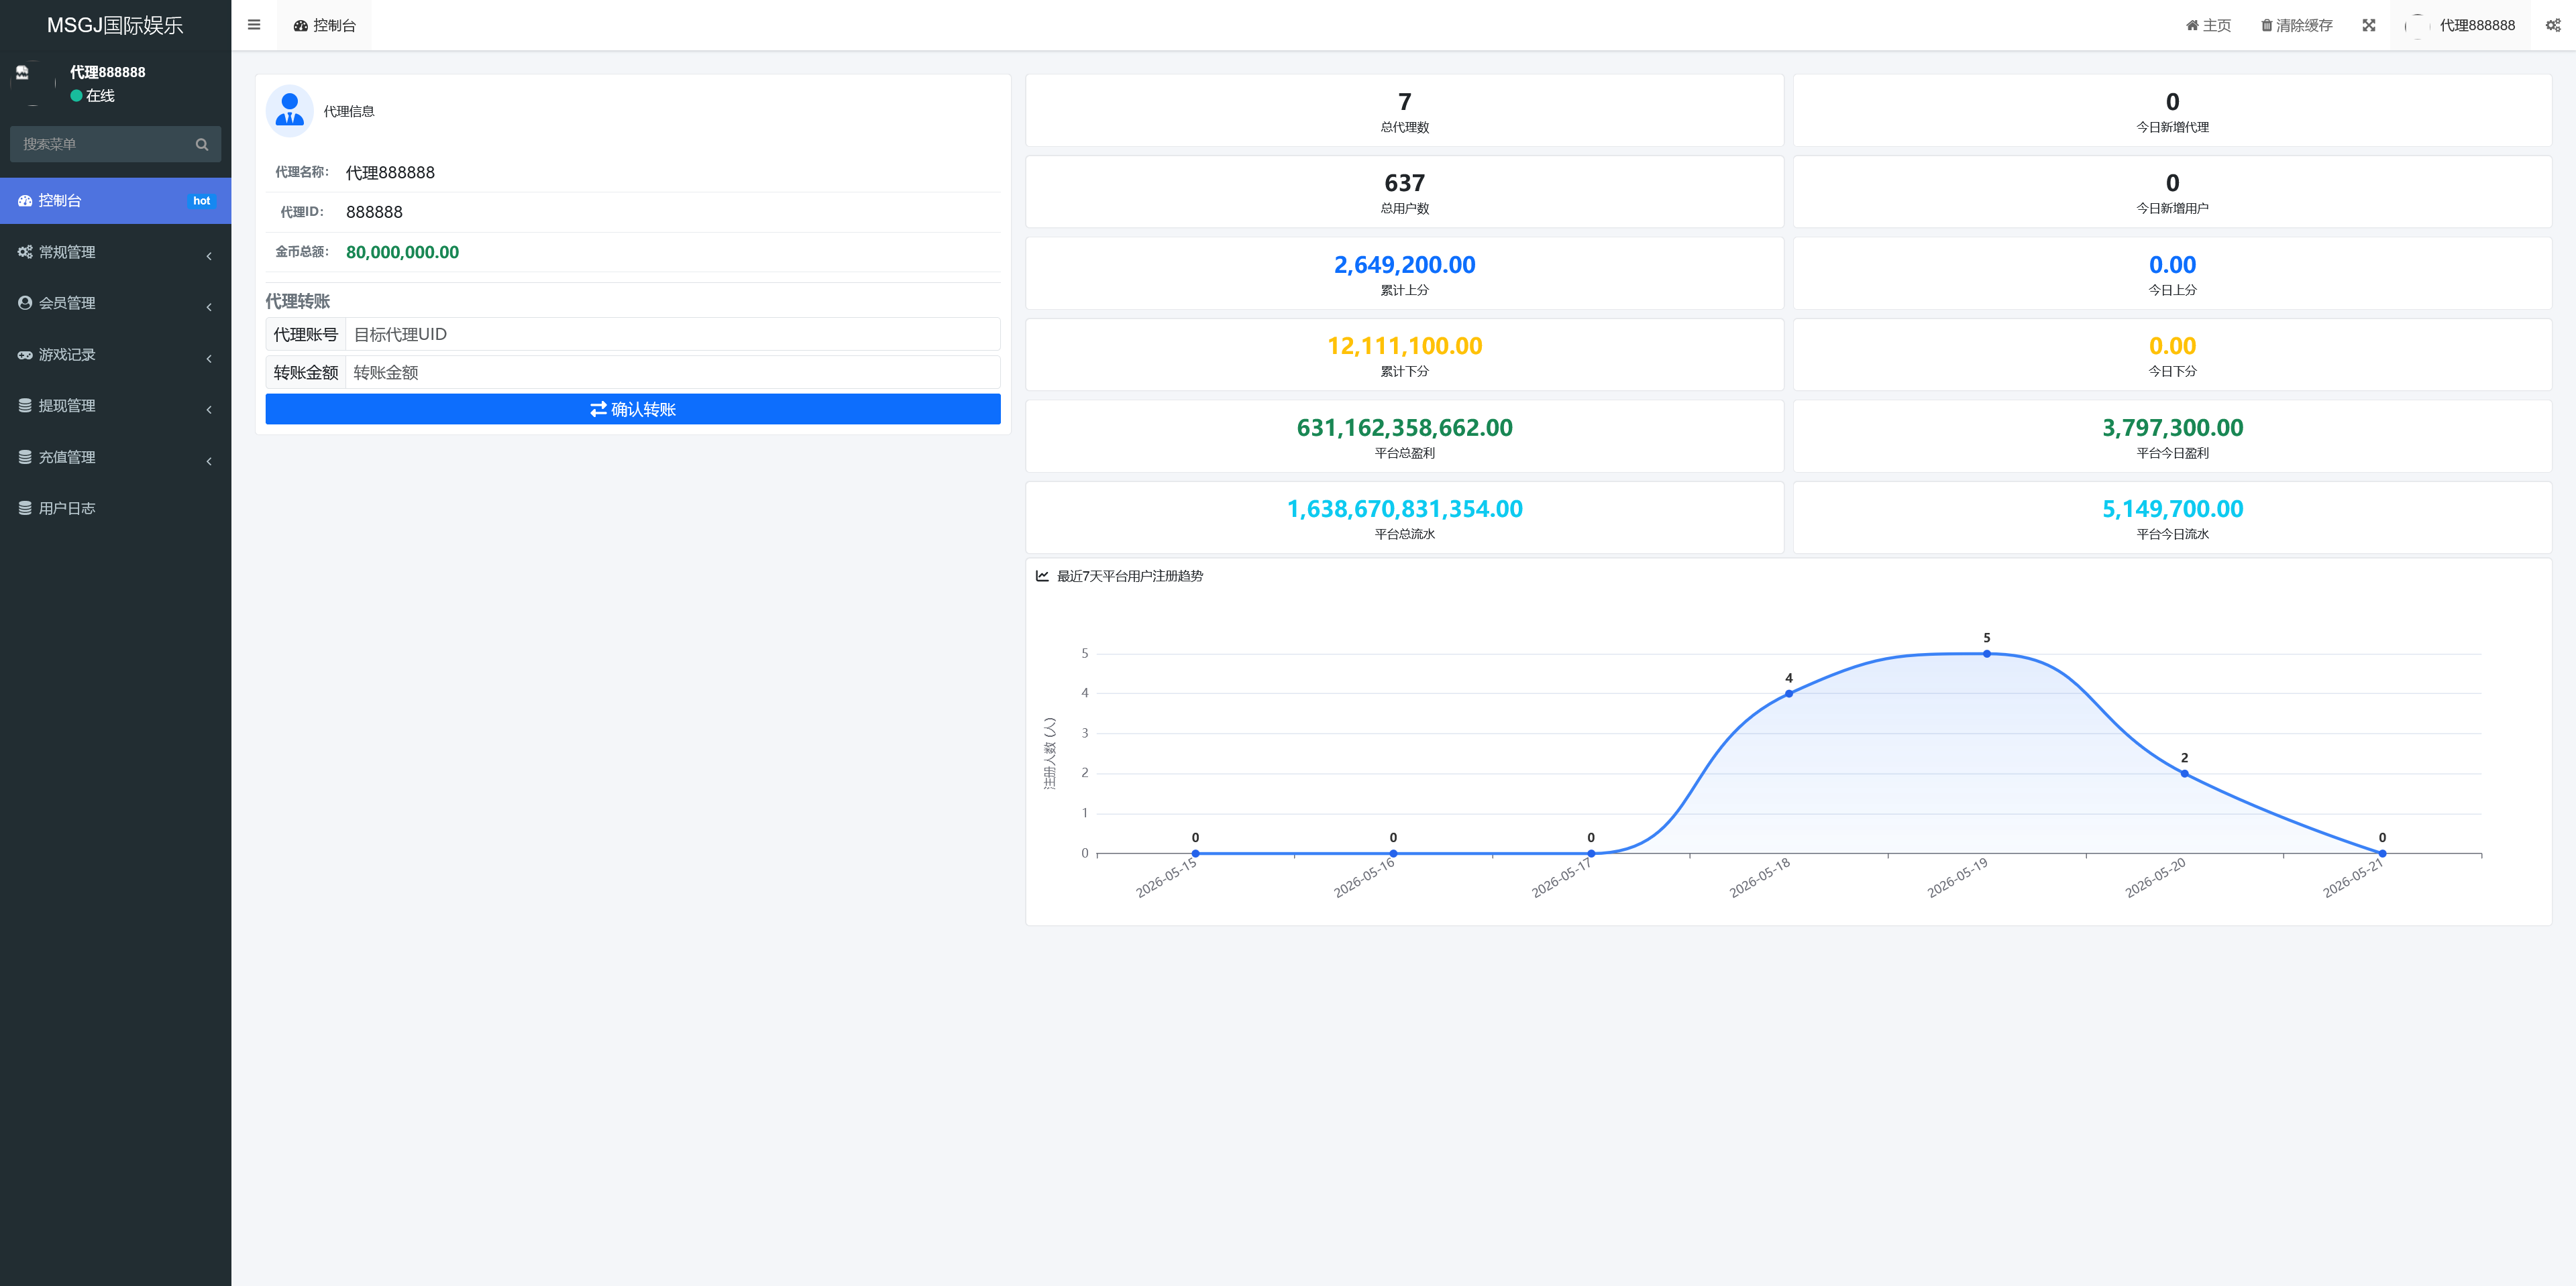Click the agent avatar icon in info panel
2576x1286 pixels.
coord(290,110)
